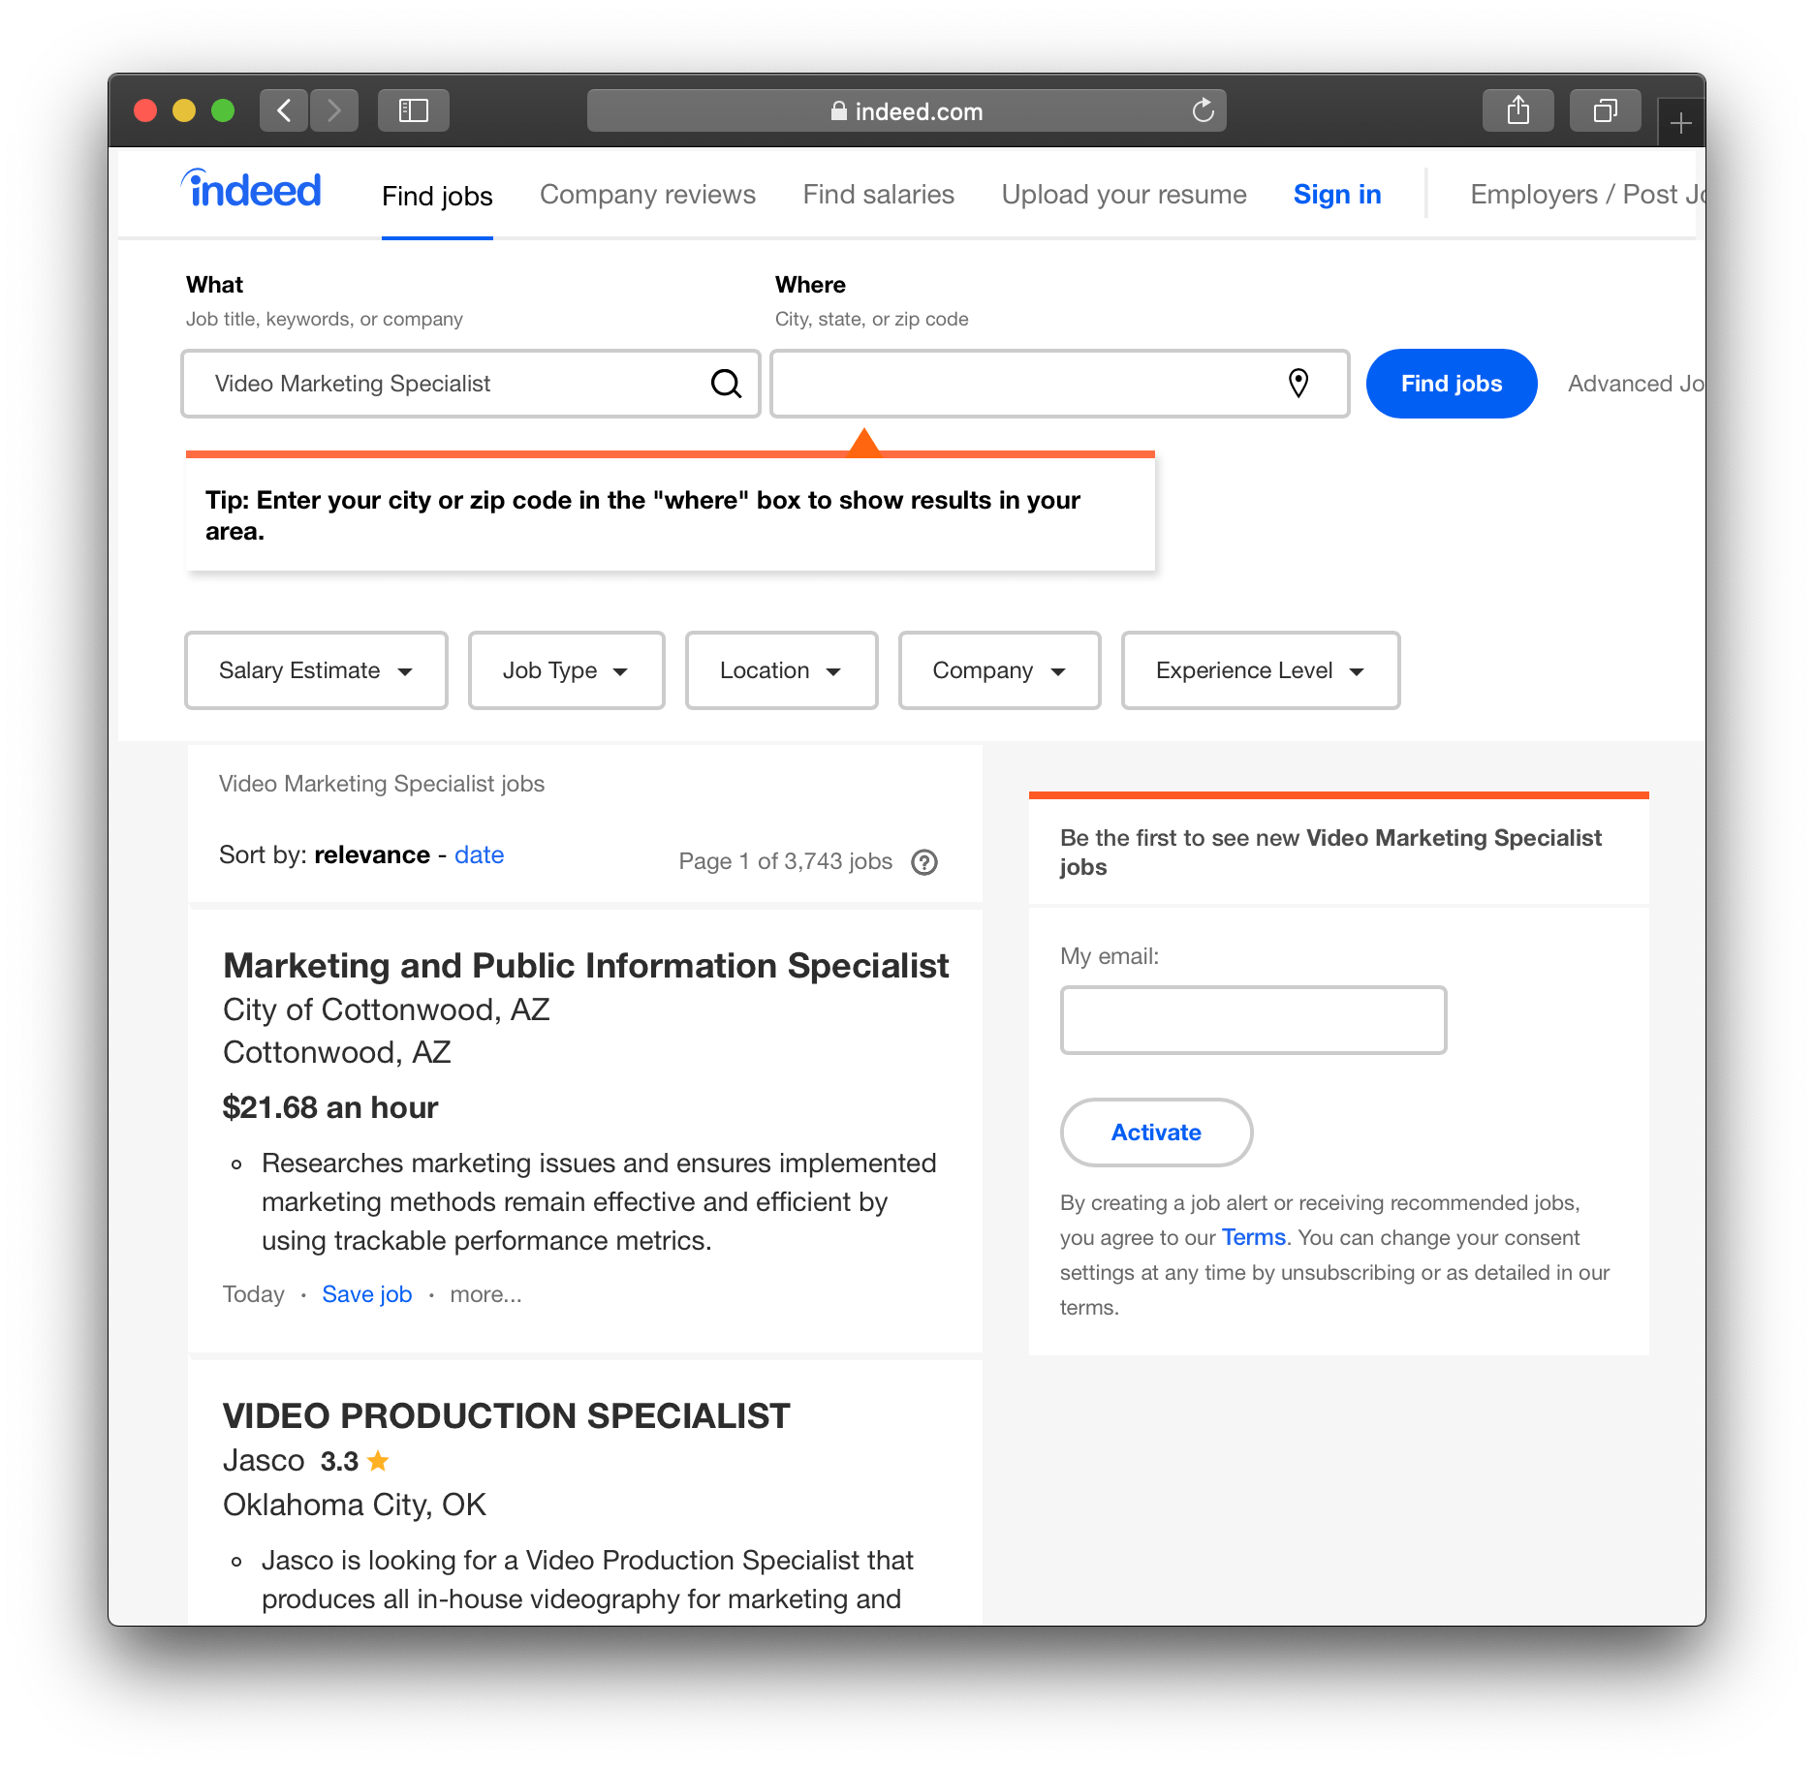Open Find salaries page

pos(878,195)
